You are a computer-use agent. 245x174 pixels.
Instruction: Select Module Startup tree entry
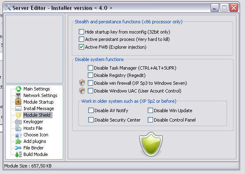pyautogui.click(x=39, y=102)
